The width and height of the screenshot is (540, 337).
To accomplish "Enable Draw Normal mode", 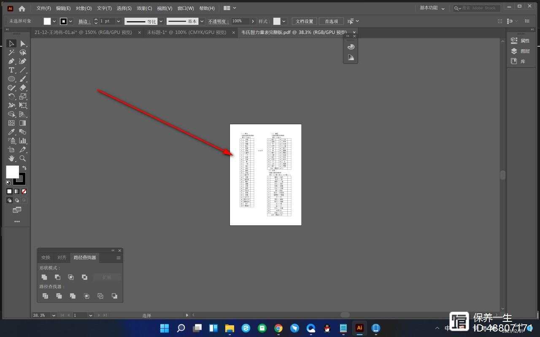I will tap(9, 201).
